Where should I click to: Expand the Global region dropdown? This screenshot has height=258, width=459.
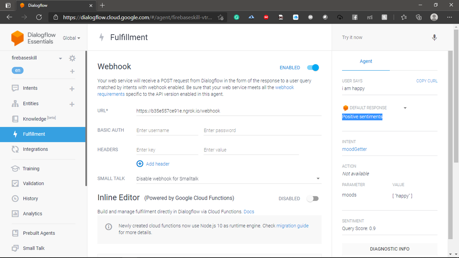point(71,38)
